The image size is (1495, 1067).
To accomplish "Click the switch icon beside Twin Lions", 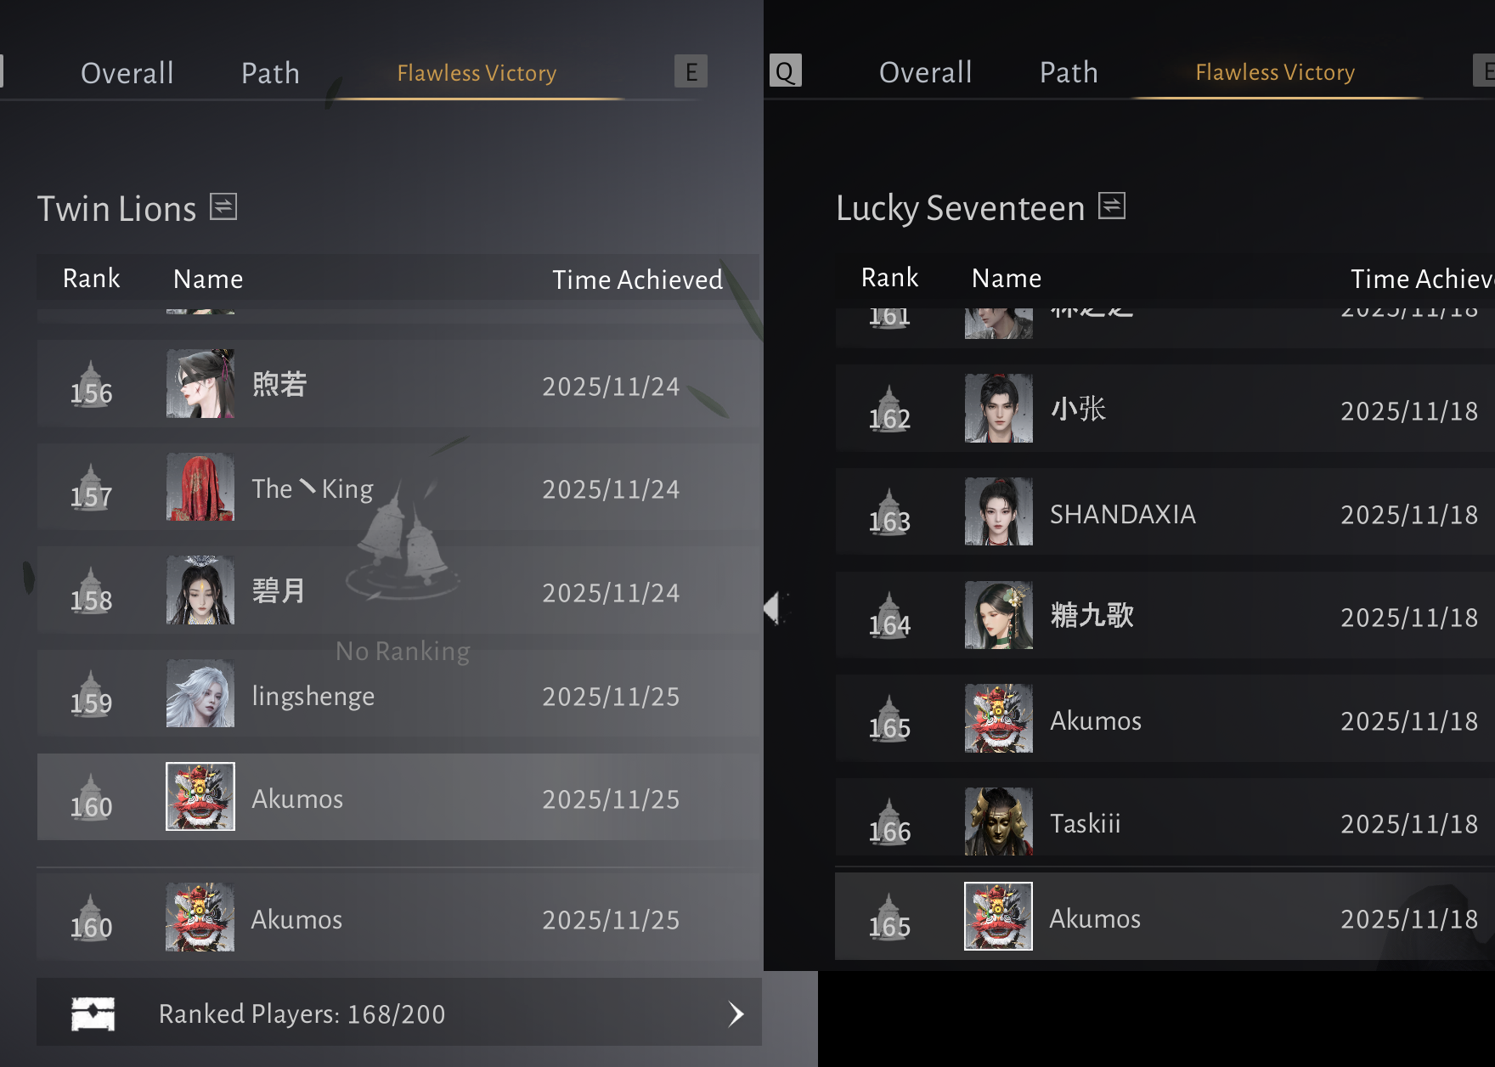I will tap(223, 206).
